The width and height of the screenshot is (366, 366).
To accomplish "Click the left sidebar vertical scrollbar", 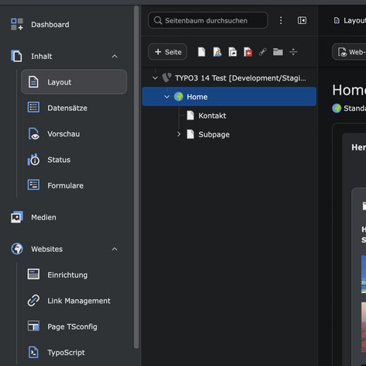I will (x=136, y=177).
